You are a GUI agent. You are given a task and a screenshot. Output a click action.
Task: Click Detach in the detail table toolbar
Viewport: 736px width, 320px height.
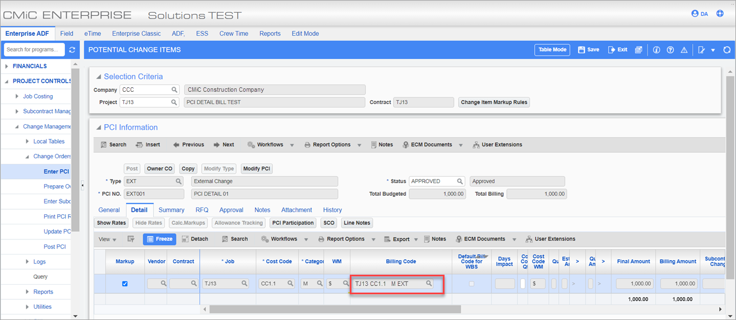tap(195, 239)
